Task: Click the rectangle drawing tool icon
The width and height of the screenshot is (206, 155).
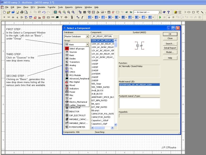Action: (x=193, y=12)
